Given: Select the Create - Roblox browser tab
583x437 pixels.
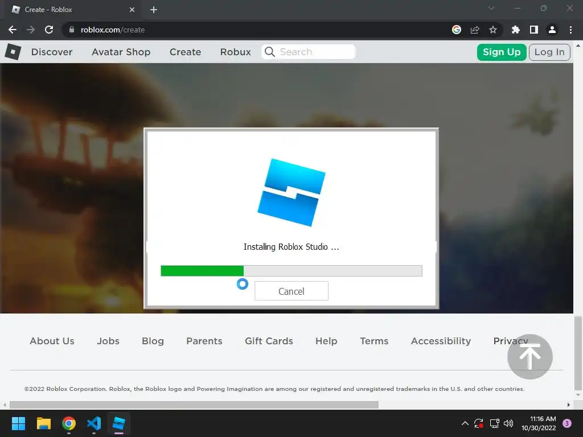Looking at the screenshot, I should click(73, 10).
